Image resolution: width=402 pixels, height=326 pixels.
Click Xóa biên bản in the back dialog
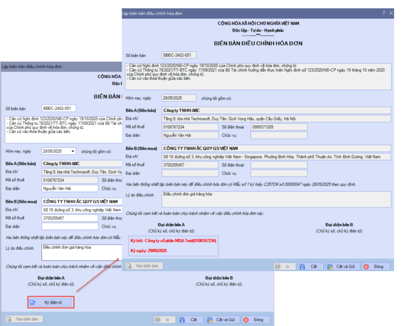pos(24,319)
